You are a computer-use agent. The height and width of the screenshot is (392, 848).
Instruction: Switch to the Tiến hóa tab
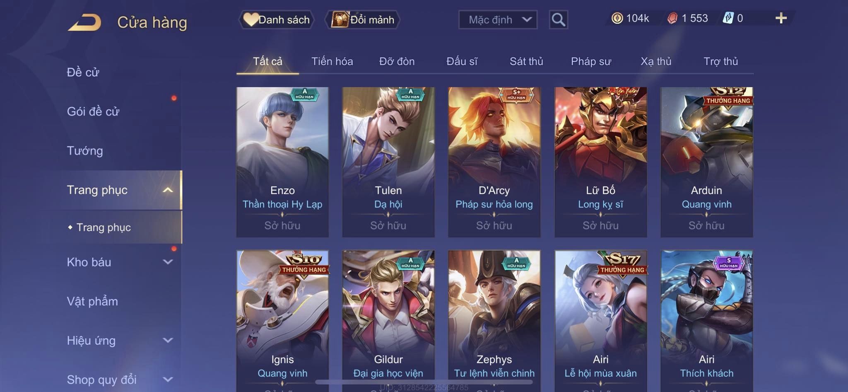coord(332,61)
